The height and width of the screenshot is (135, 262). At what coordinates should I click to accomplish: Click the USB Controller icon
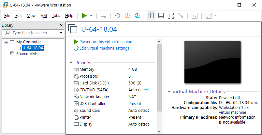76,104
